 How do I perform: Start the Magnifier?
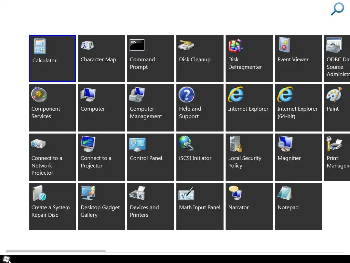tap(298, 157)
